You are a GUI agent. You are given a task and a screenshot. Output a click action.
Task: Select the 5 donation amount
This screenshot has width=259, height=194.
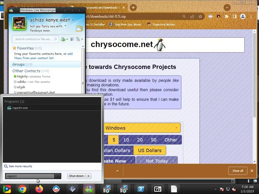114,140
